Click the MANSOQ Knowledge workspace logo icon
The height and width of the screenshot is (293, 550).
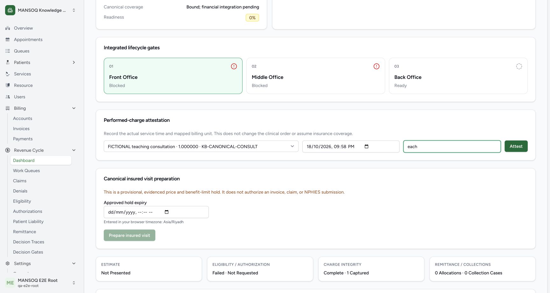coord(10,10)
